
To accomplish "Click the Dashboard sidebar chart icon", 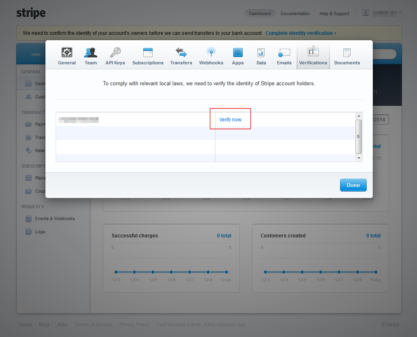I will pos(29,84).
